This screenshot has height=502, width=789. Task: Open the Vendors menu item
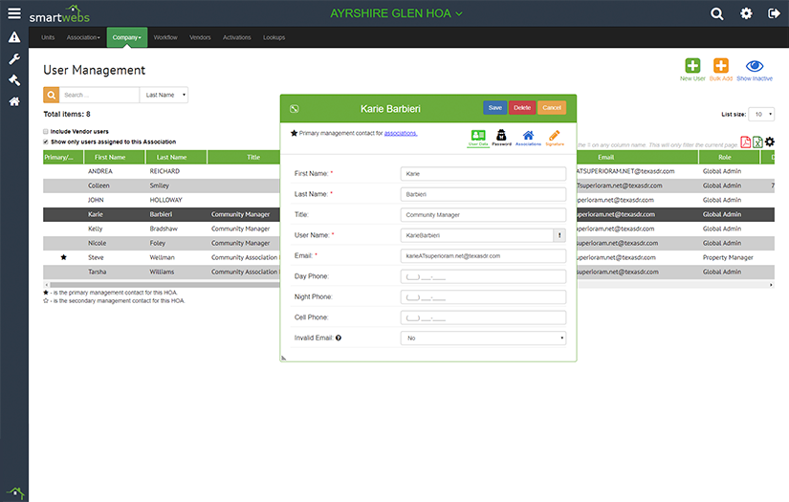200,37
